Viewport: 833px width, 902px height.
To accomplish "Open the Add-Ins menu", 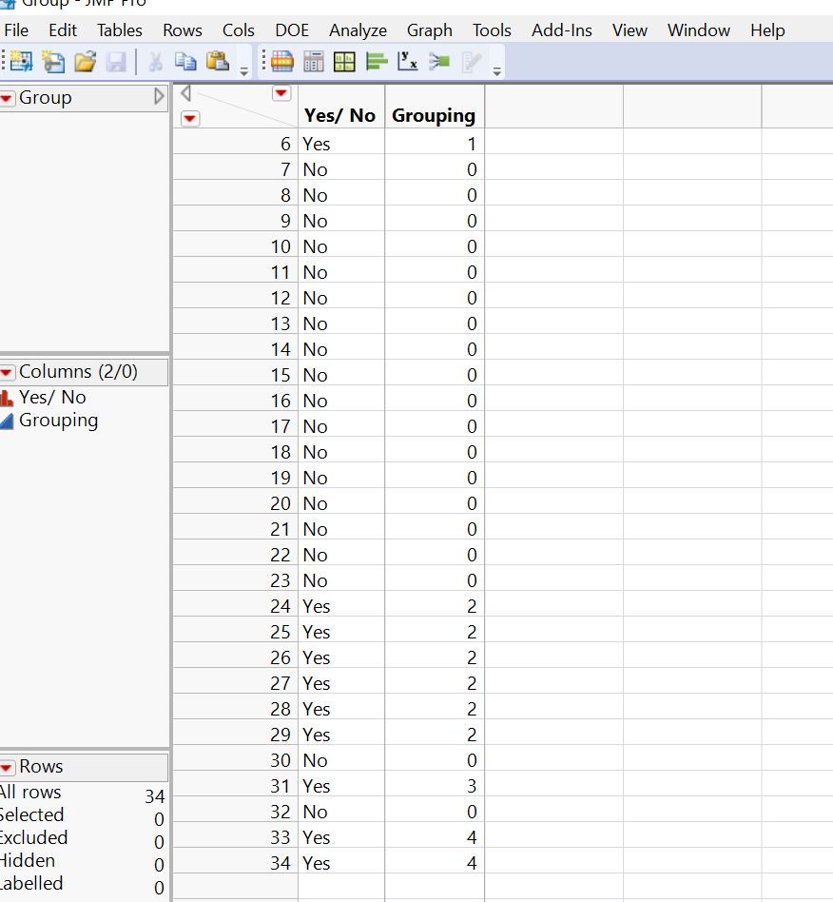I will tap(562, 29).
